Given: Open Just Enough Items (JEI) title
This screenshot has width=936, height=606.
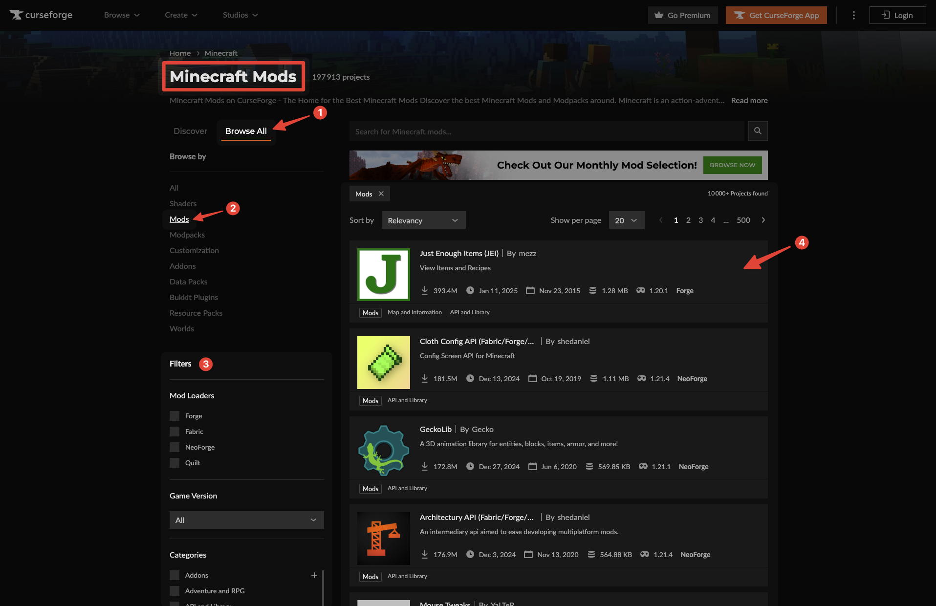Looking at the screenshot, I should pyautogui.click(x=459, y=253).
